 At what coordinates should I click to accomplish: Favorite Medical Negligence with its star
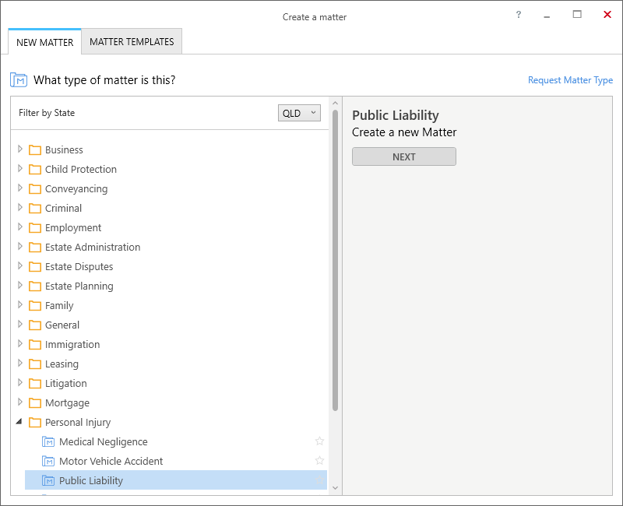point(319,441)
